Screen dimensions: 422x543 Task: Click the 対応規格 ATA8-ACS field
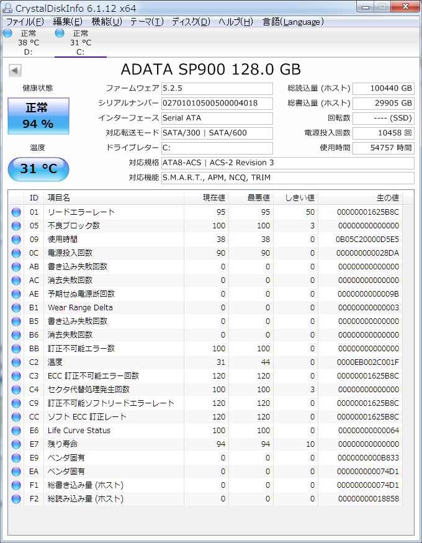pyautogui.click(x=288, y=163)
